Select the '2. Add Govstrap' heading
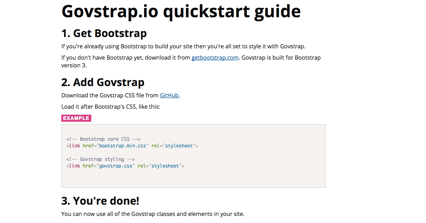This screenshot has width=426, height=223. point(103,82)
